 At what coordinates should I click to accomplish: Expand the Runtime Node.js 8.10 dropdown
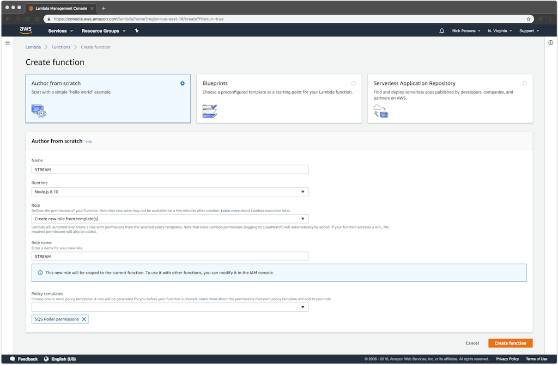pyautogui.click(x=169, y=192)
